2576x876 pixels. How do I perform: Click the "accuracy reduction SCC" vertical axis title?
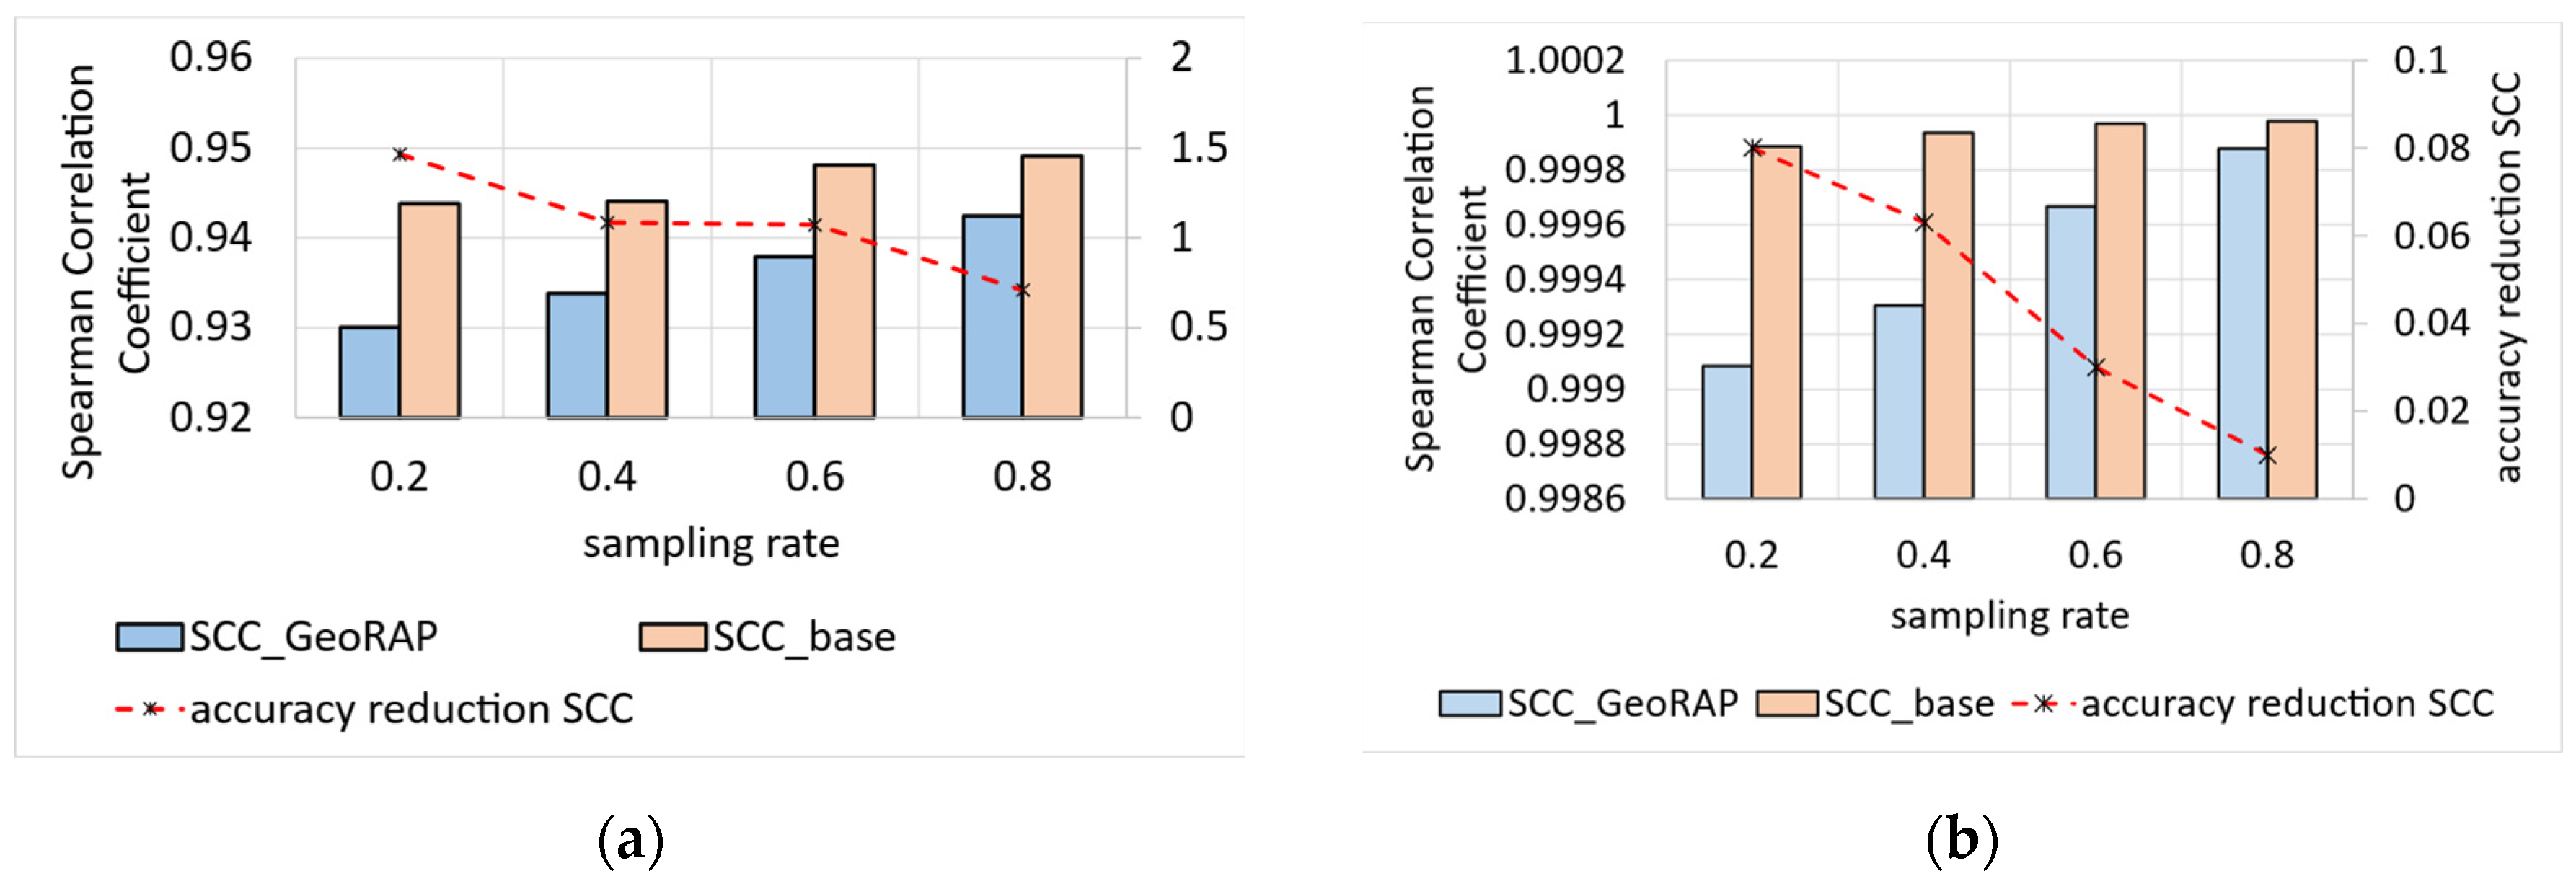(x=2508, y=277)
